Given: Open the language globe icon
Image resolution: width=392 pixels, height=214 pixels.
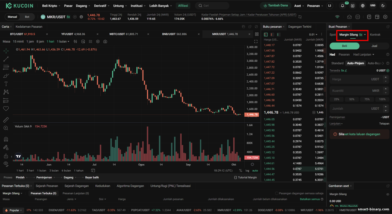Looking at the screenshot, I should click(x=363, y=6).
